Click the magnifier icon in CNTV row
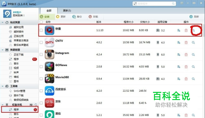Viewport: 205px width, 118px height. [x=193, y=43]
